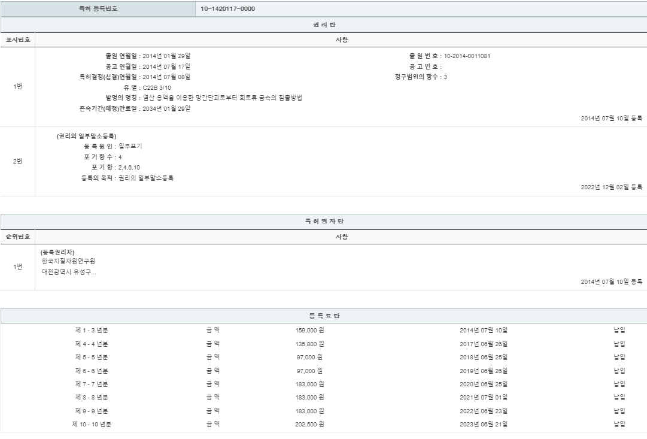Select the 제 1 - 3 년분 fee row label

pos(92,330)
